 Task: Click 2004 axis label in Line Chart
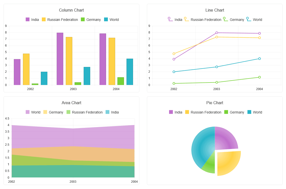pyautogui.click(x=259, y=89)
